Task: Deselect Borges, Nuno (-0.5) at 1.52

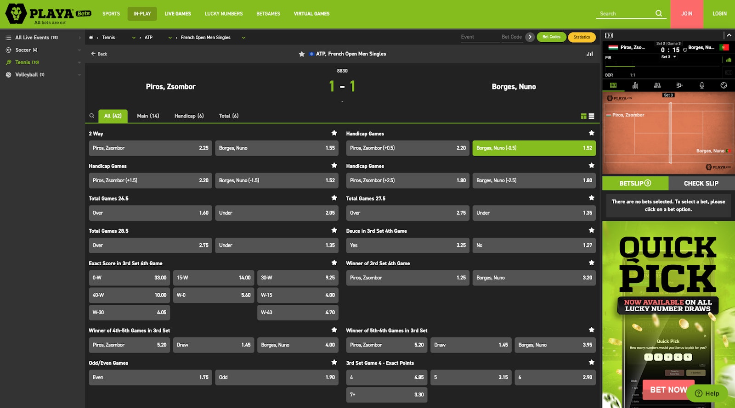Action: [x=534, y=148]
